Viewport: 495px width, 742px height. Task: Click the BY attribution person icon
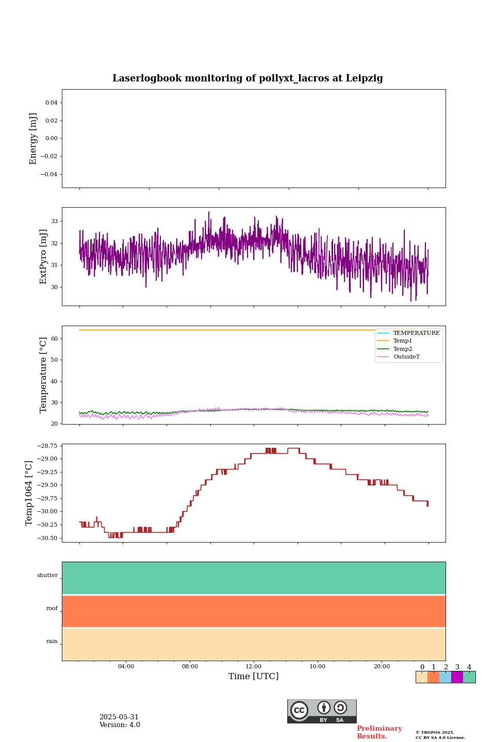[324, 707]
